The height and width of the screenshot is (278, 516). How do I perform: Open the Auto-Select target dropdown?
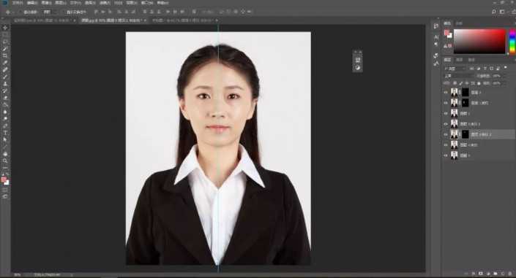(50, 12)
